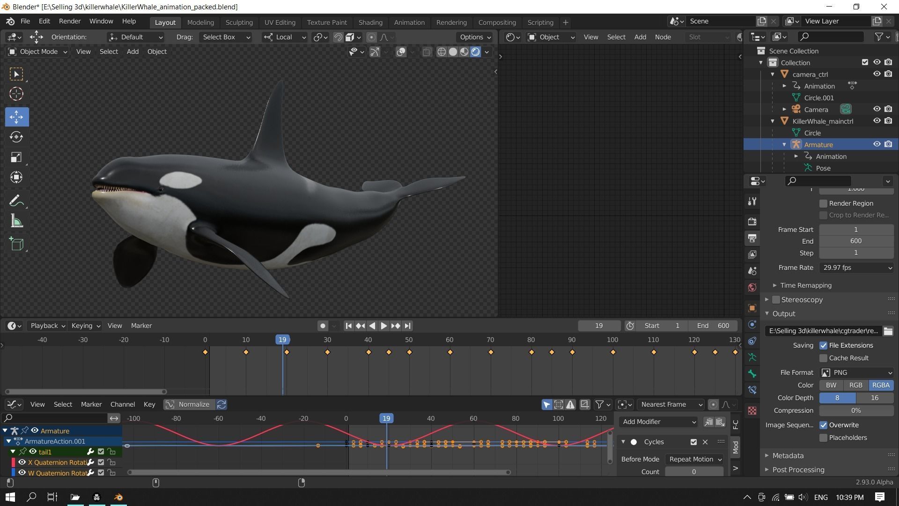Image resolution: width=899 pixels, height=506 pixels.
Task: Select the Cursor tool
Action: coord(16,94)
